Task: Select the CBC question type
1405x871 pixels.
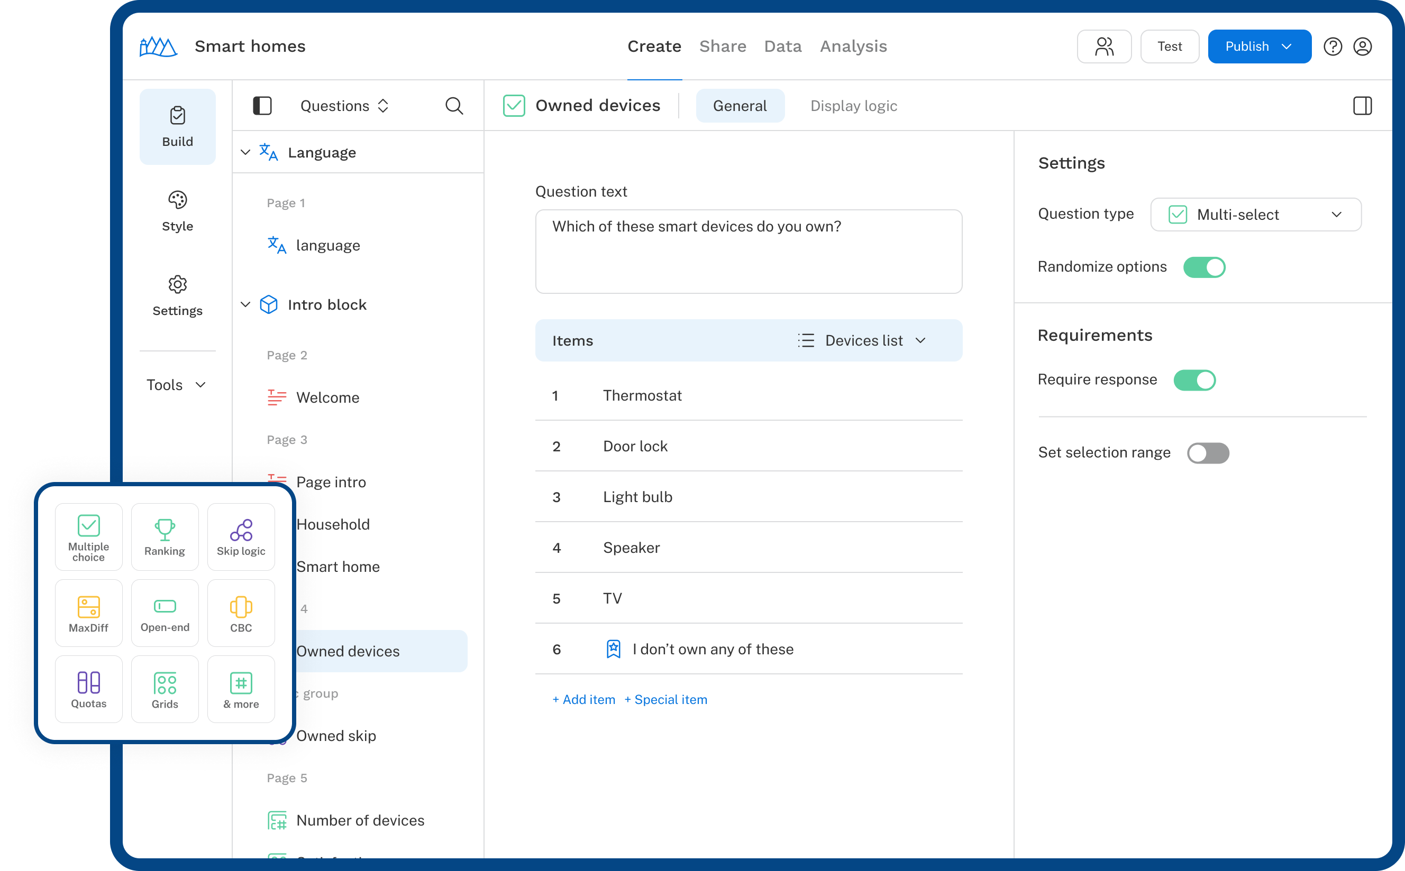Action: click(241, 613)
